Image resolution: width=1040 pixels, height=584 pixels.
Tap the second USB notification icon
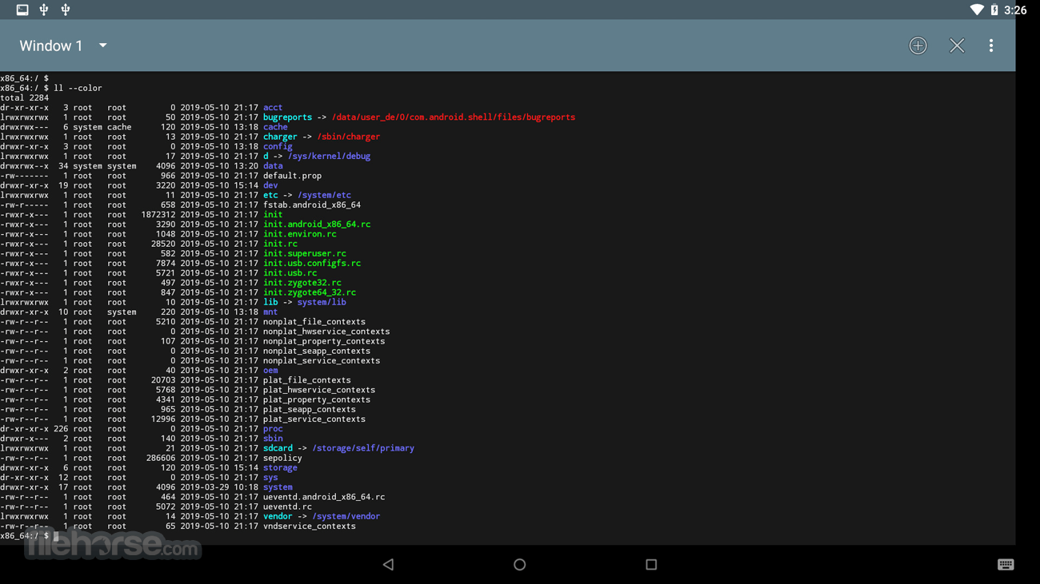[x=66, y=10]
